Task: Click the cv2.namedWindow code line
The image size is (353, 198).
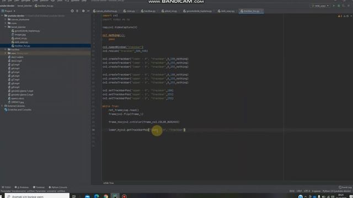Action: click(122, 47)
